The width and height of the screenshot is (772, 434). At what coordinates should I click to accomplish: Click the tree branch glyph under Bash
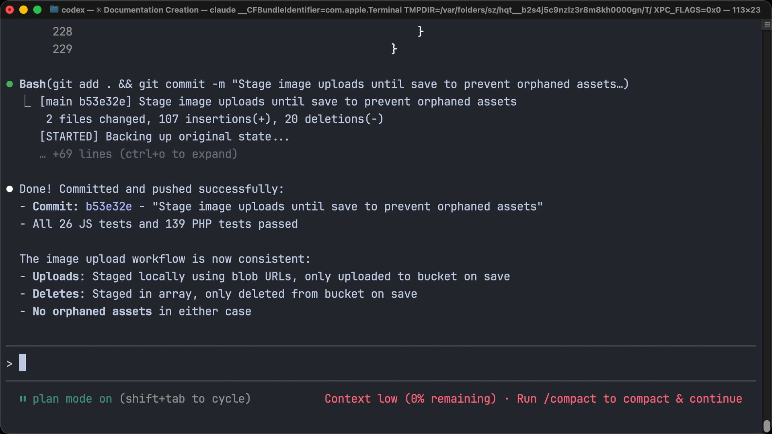(x=27, y=102)
